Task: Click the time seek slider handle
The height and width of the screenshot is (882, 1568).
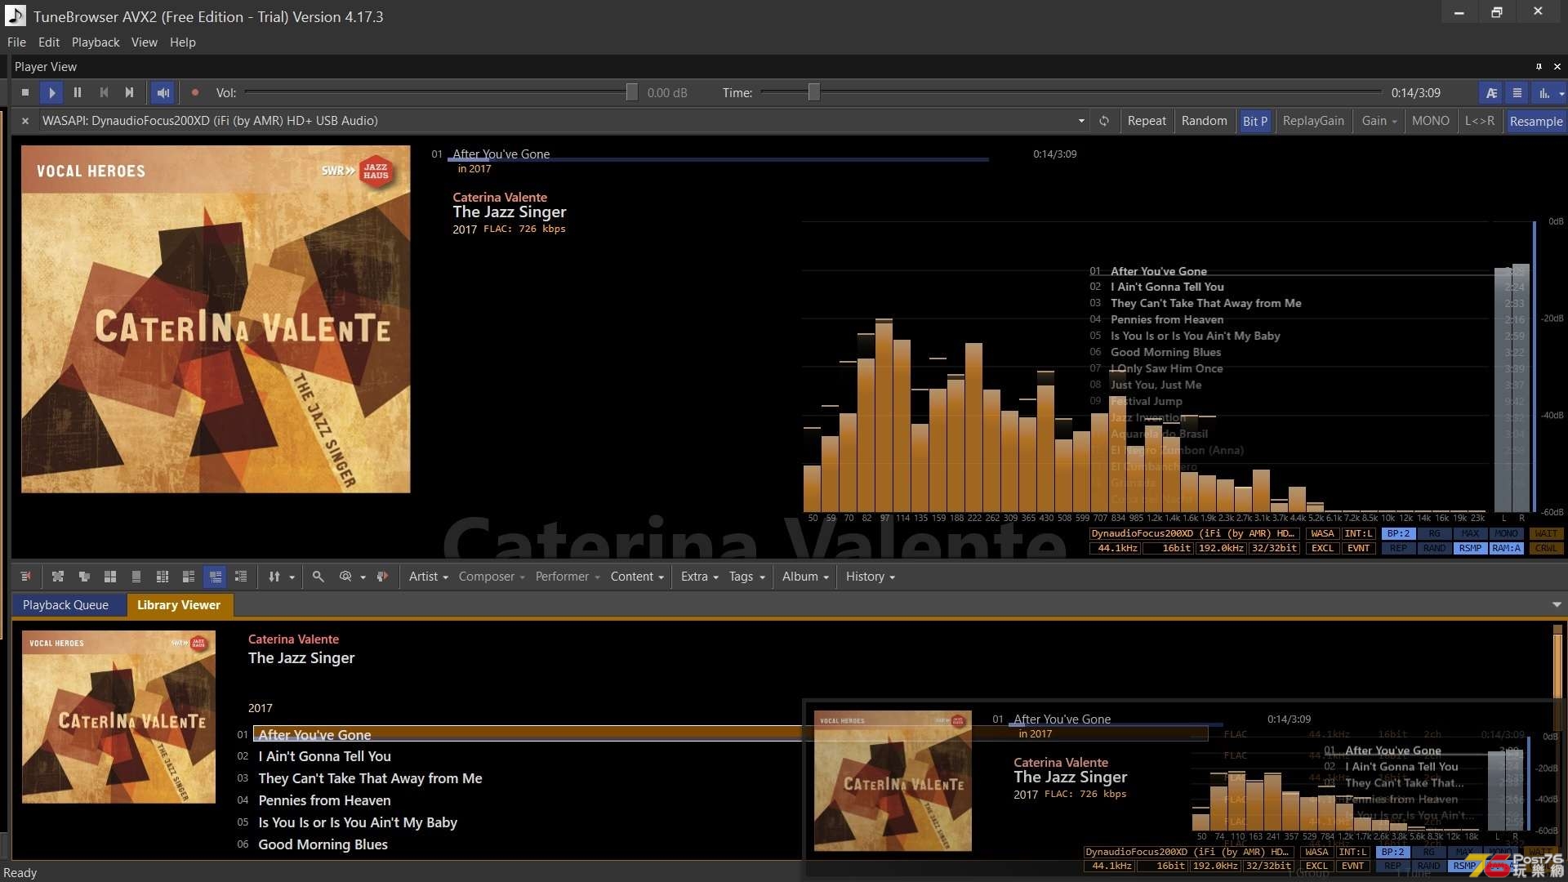Action: 813,93
